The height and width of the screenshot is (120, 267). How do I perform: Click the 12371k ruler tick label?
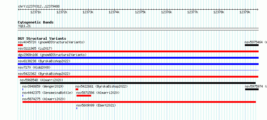point(36,12)
